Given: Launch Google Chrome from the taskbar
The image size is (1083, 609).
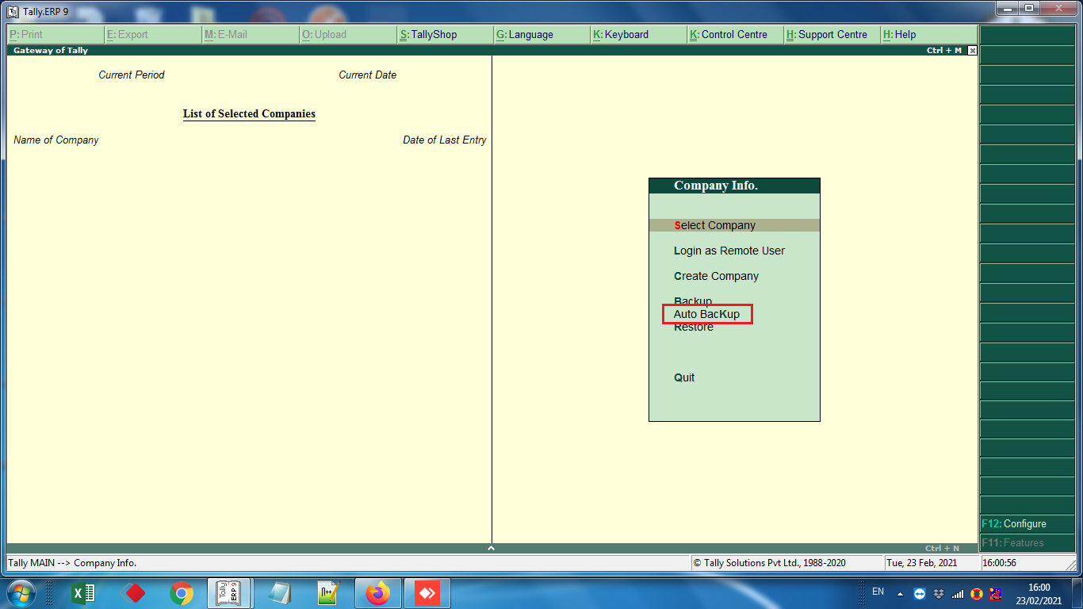Looking at the screenshot, I should (x=182, y=593).
